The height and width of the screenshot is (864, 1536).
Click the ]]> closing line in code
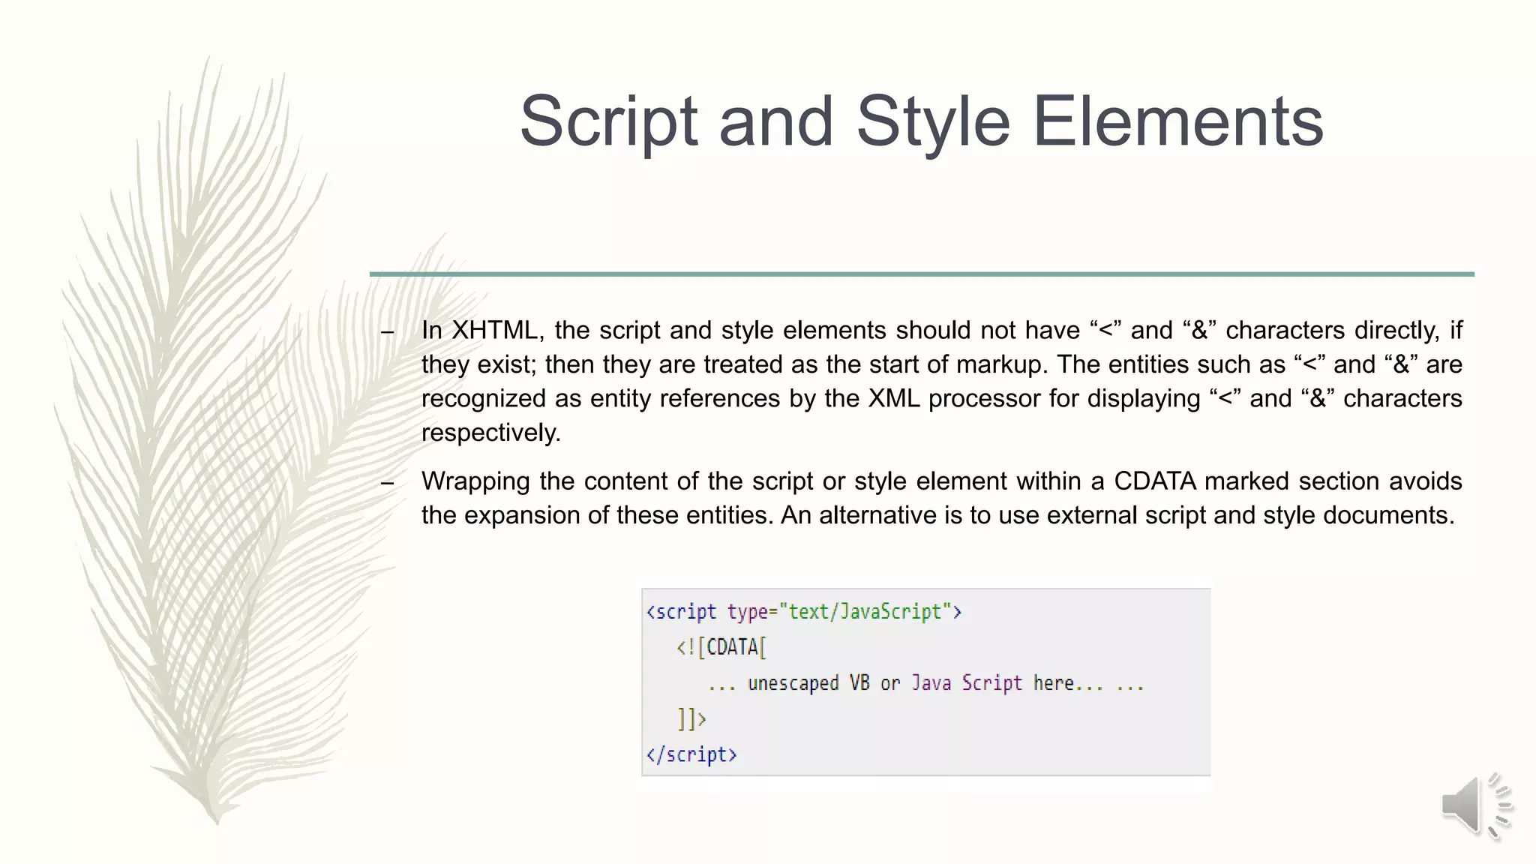(x=691, y=719)
